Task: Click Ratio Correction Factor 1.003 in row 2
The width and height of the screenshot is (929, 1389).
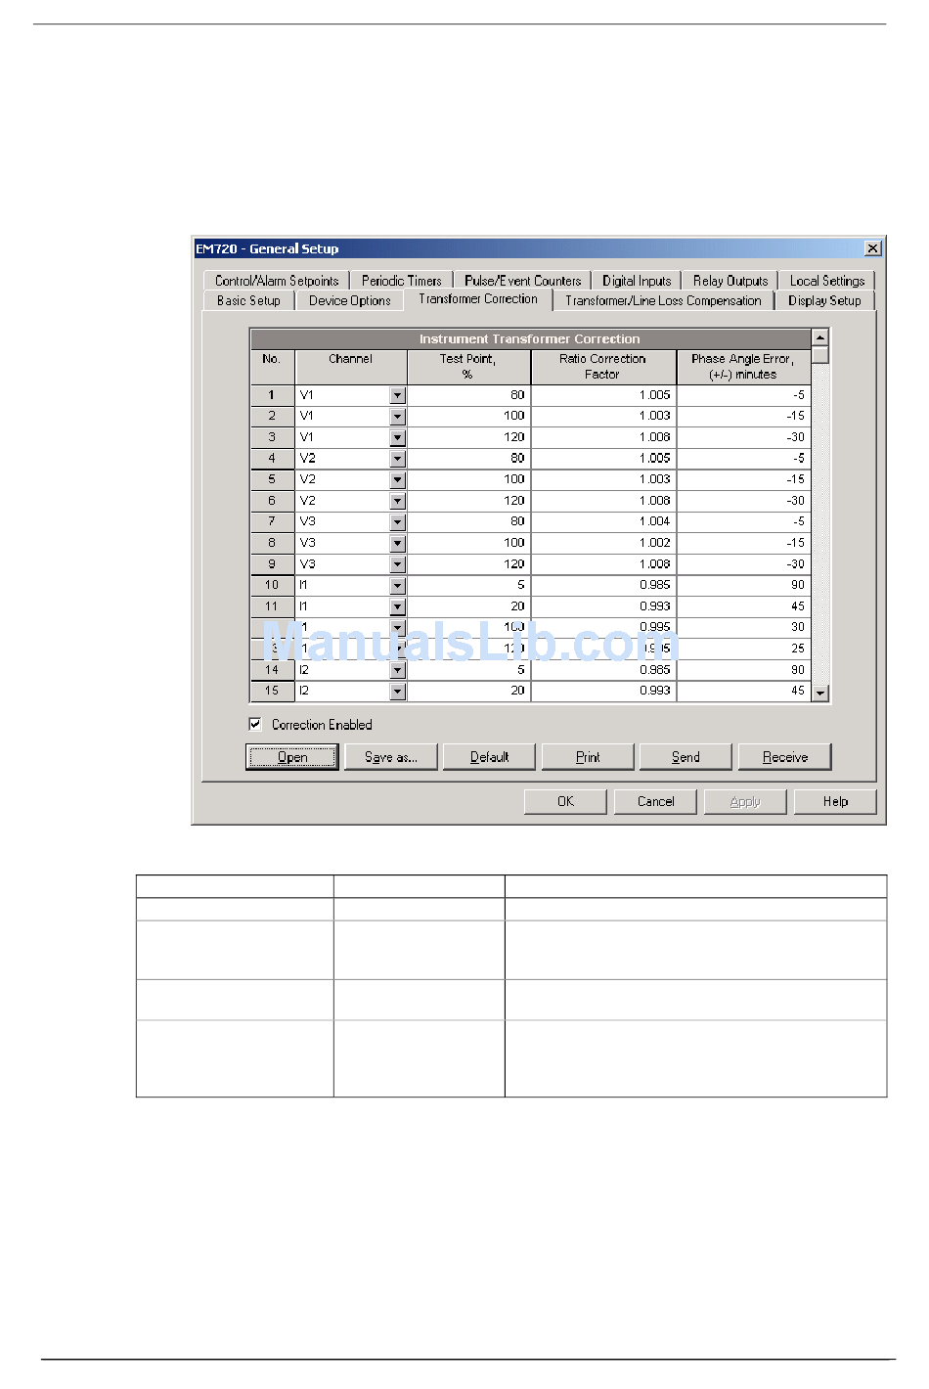Action: (x=603, y=417)
